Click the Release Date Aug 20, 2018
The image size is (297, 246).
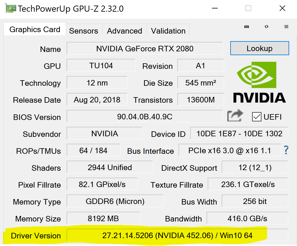[97, 99]
